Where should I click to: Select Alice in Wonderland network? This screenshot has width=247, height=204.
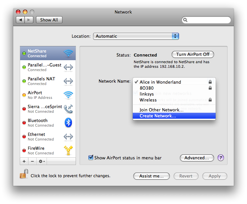(174, 82)
